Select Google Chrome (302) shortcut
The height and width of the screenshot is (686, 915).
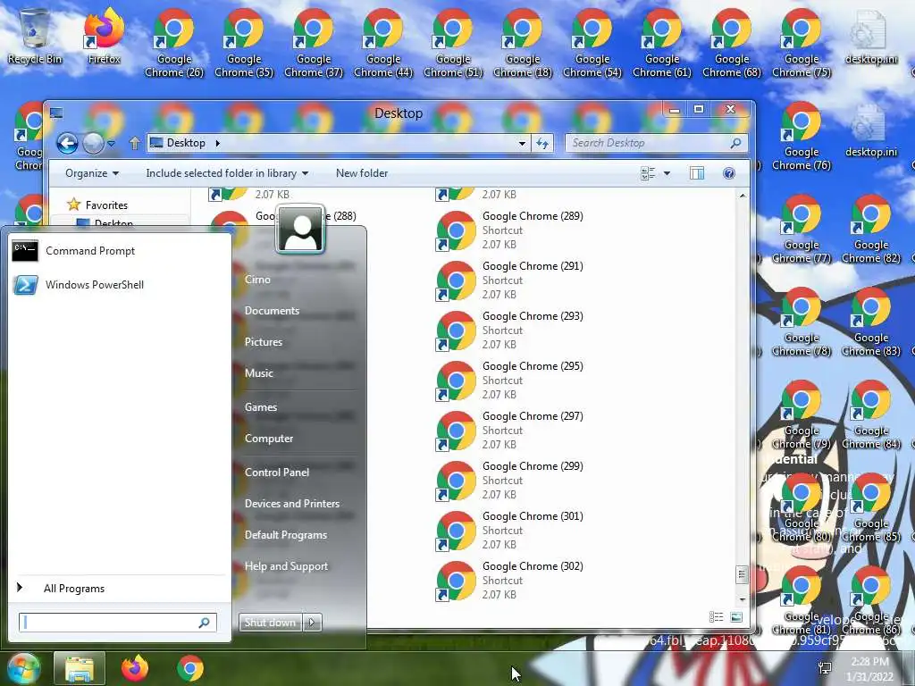pyautogui.click(x=509, y=581)
